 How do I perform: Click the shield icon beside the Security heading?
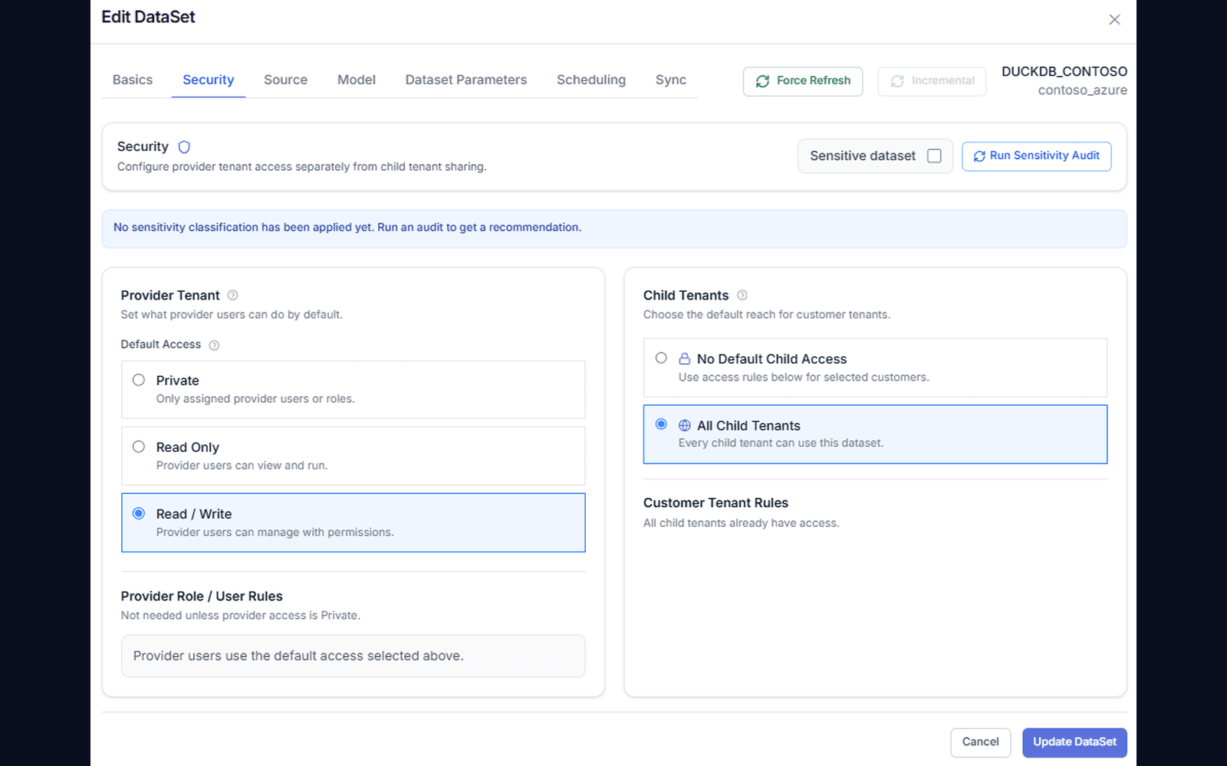coord(184,147)
